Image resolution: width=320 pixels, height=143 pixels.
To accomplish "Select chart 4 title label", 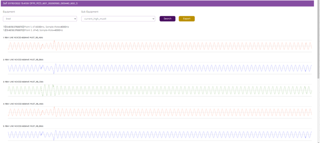I will (x=23, y=104).
